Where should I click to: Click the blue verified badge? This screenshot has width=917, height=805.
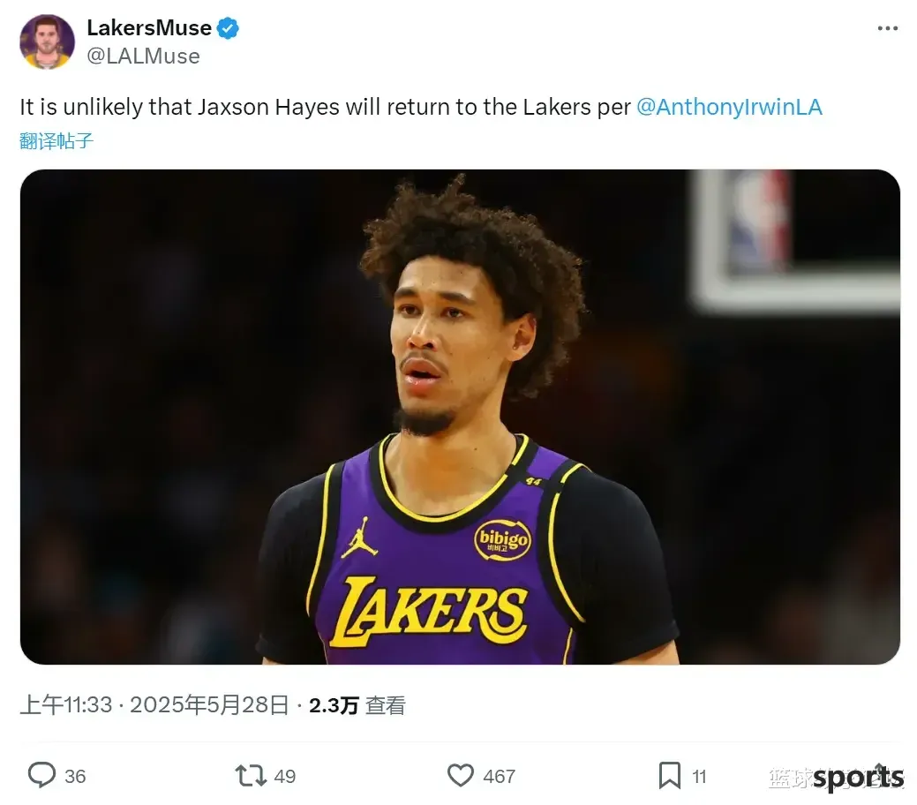(x=228, y=28)
